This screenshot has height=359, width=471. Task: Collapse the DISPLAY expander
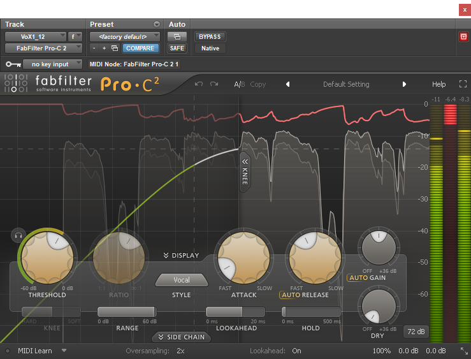tap(181, 255)
